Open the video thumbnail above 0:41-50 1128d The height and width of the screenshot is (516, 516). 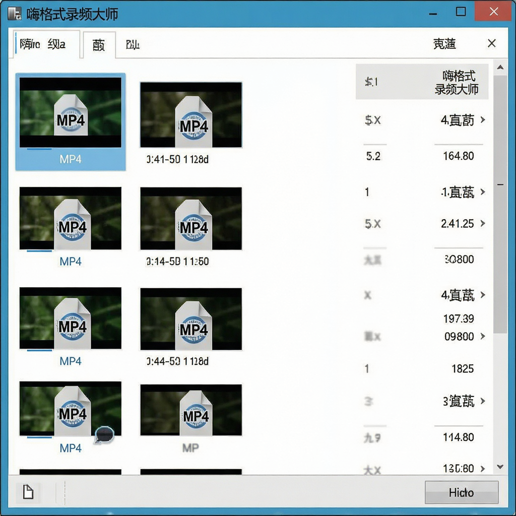tap(191, 114)
